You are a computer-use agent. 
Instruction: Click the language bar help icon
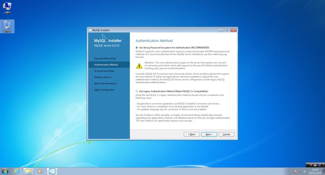click(319, 165)
